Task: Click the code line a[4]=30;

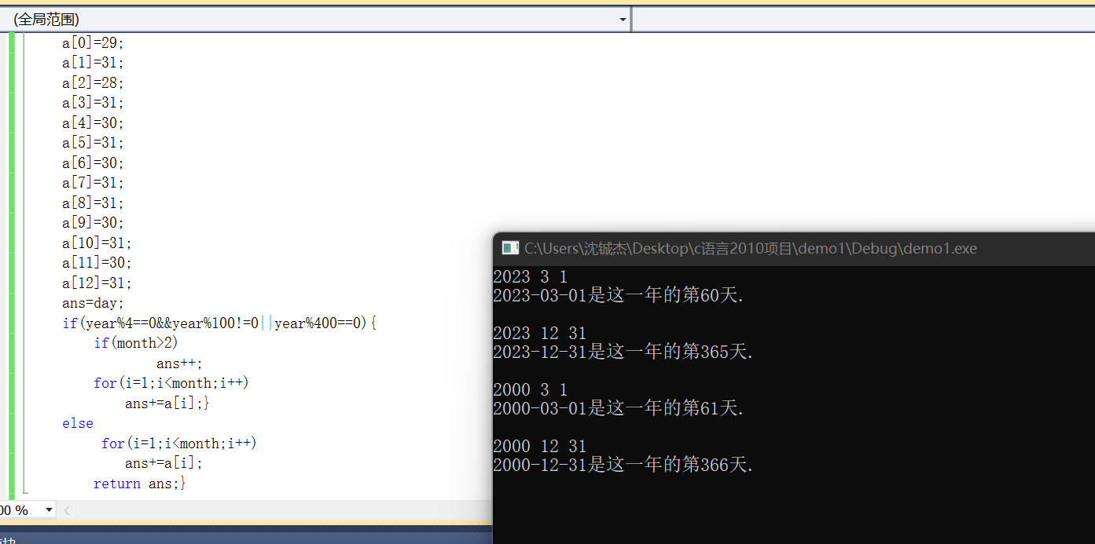Action: coord(93,123)
